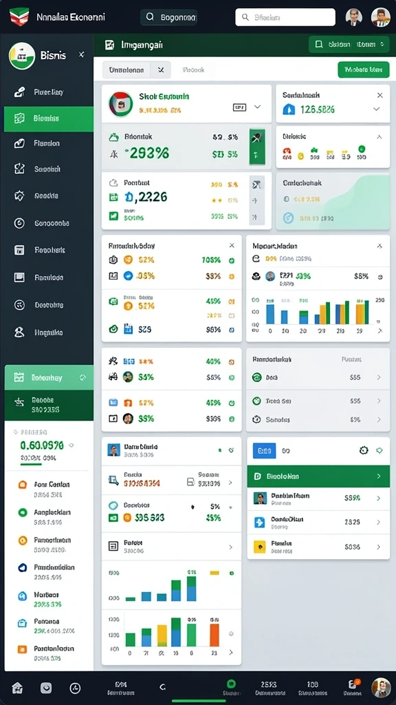
Task: Expand the Skok Ekonomin card chevron
Action: click(x=257, y=107)
